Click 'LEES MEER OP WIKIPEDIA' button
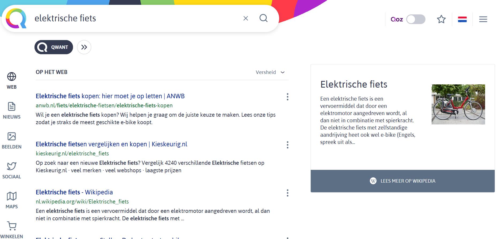This screenshot has width=499, height=239. click(402, 181)
